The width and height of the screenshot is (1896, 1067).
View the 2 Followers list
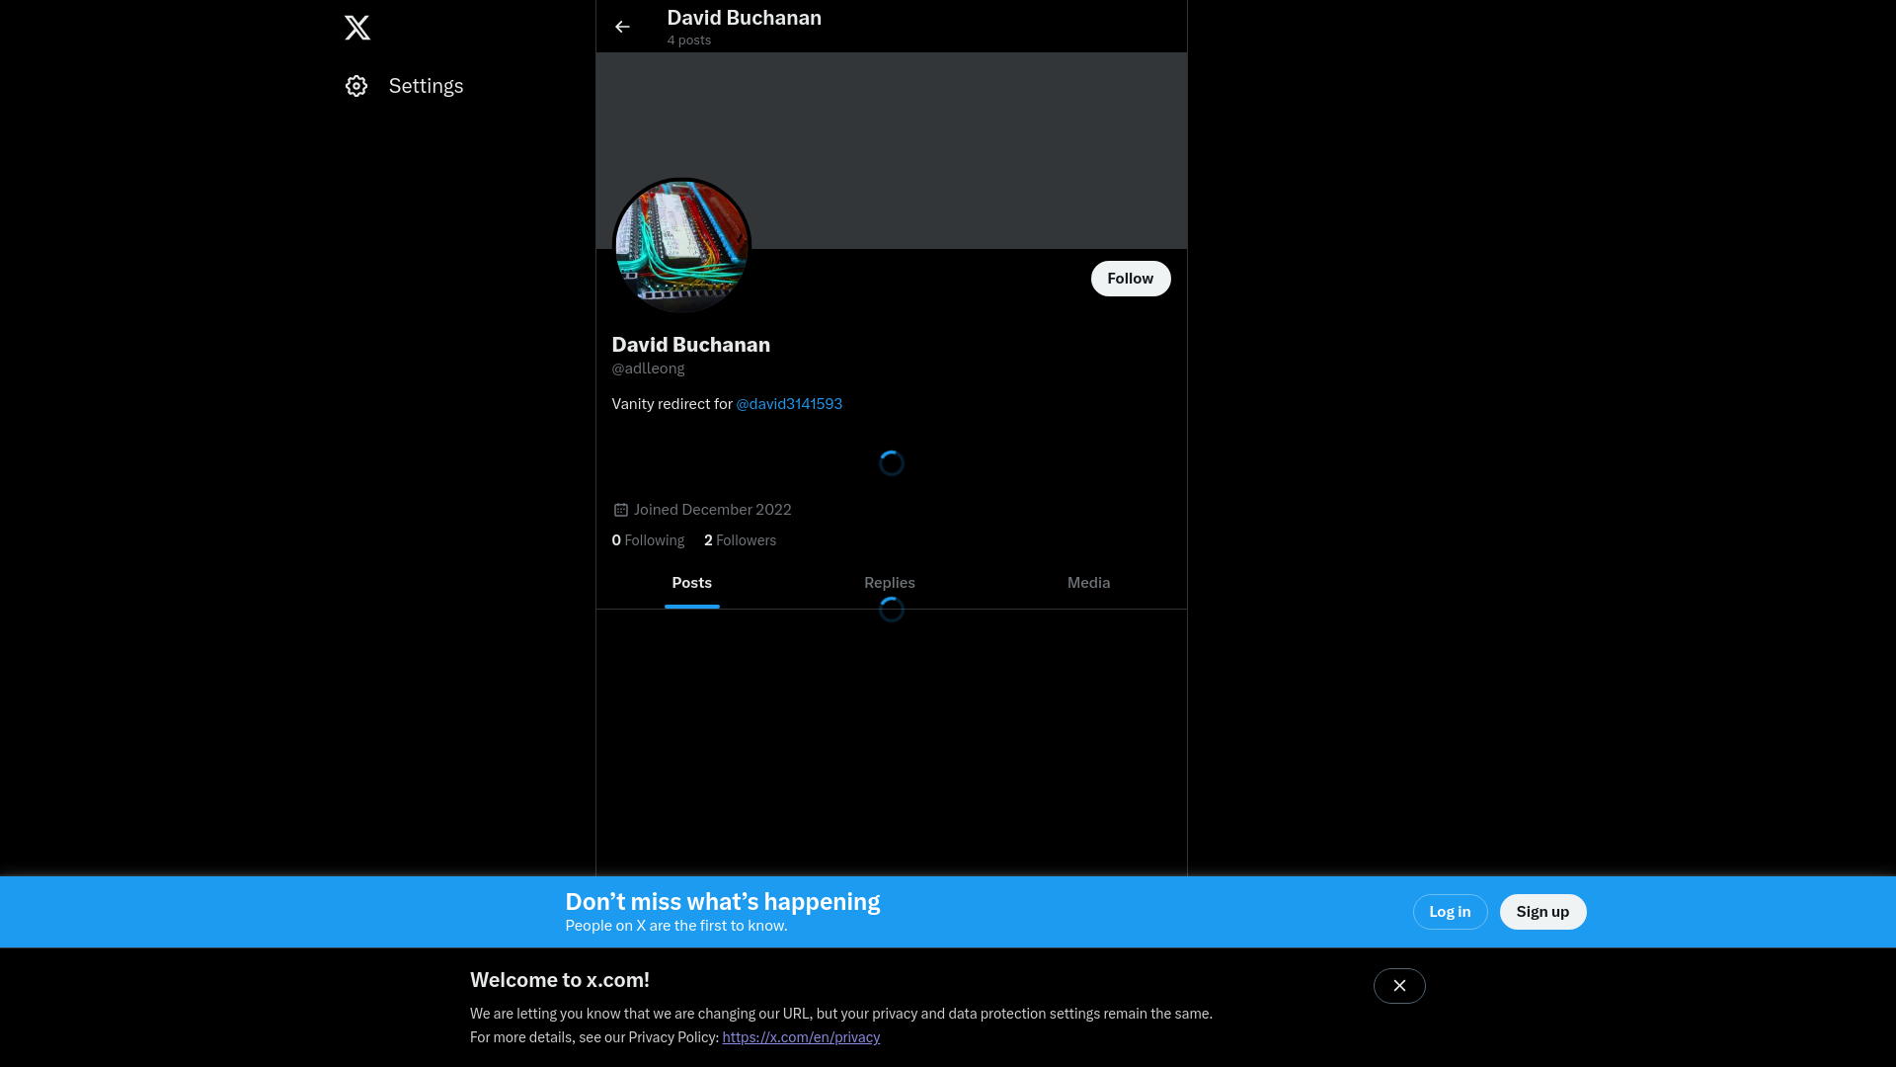pos(740,540)
